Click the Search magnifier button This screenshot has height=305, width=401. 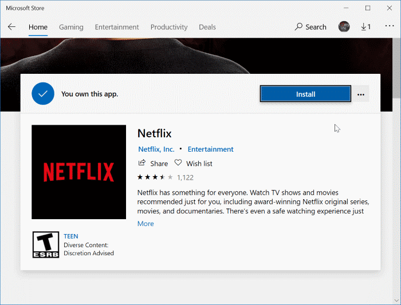(310, 27)
